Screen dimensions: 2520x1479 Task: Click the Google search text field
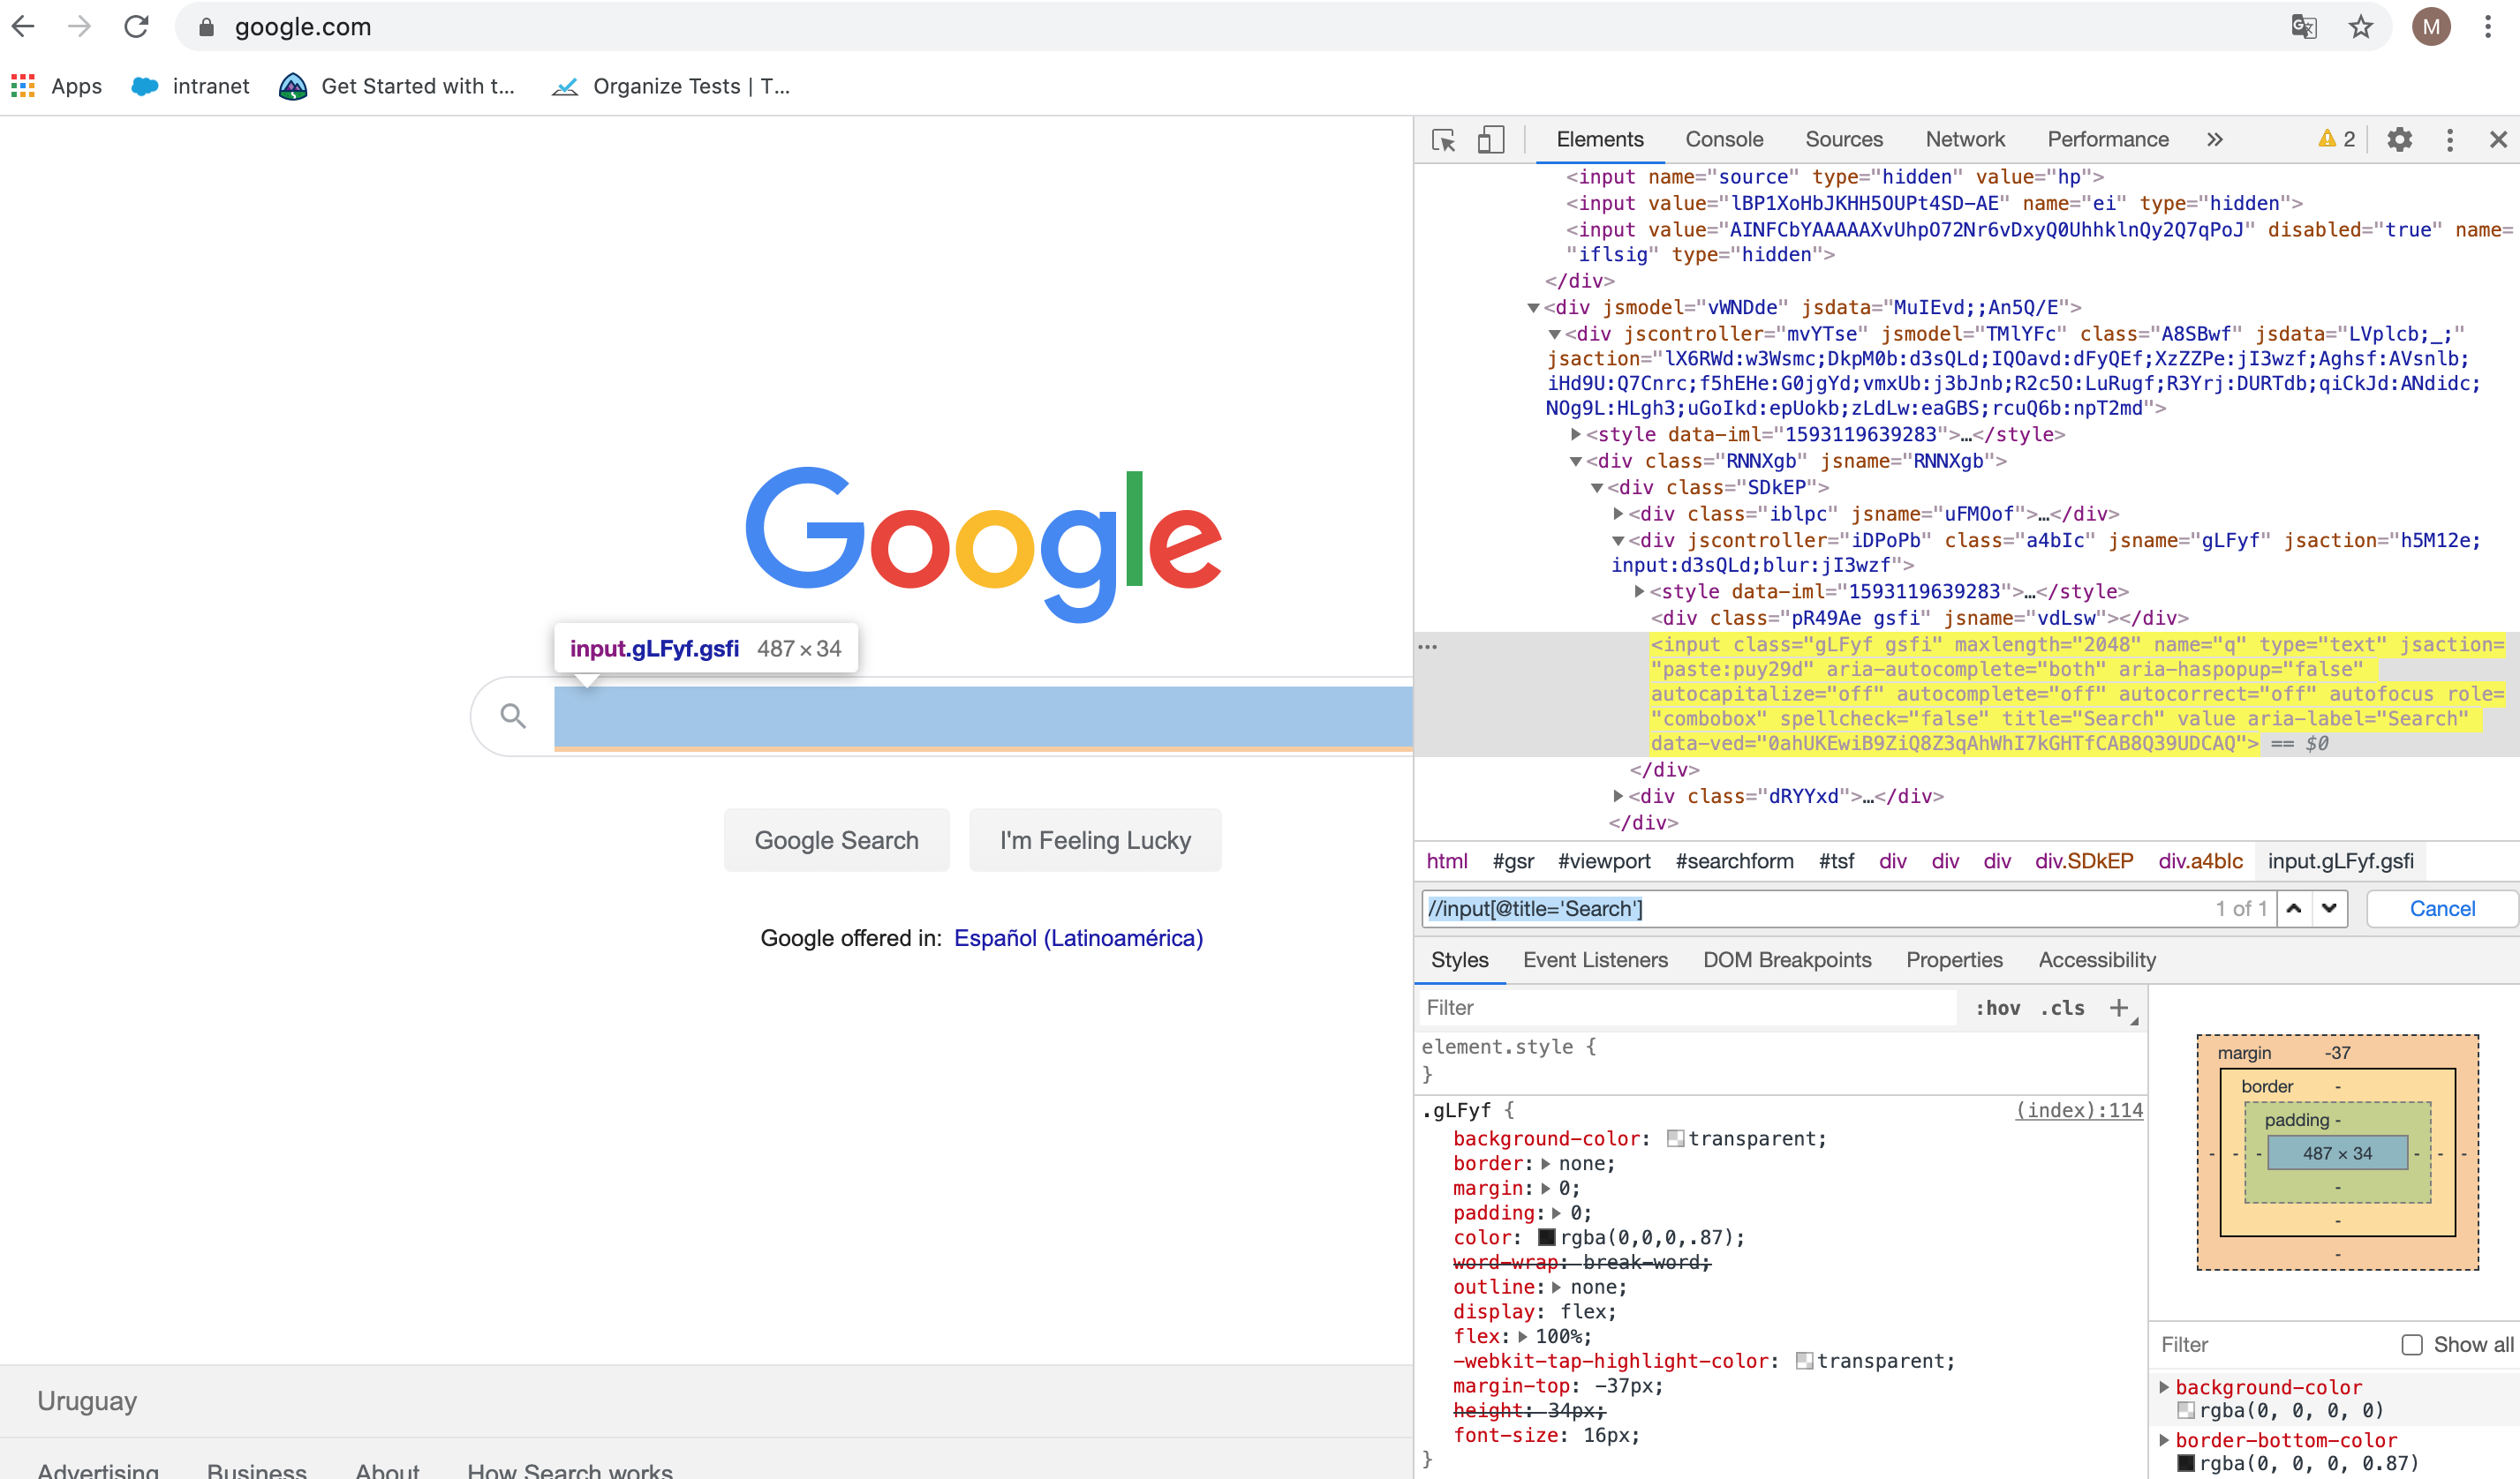(x=983, y=717)
